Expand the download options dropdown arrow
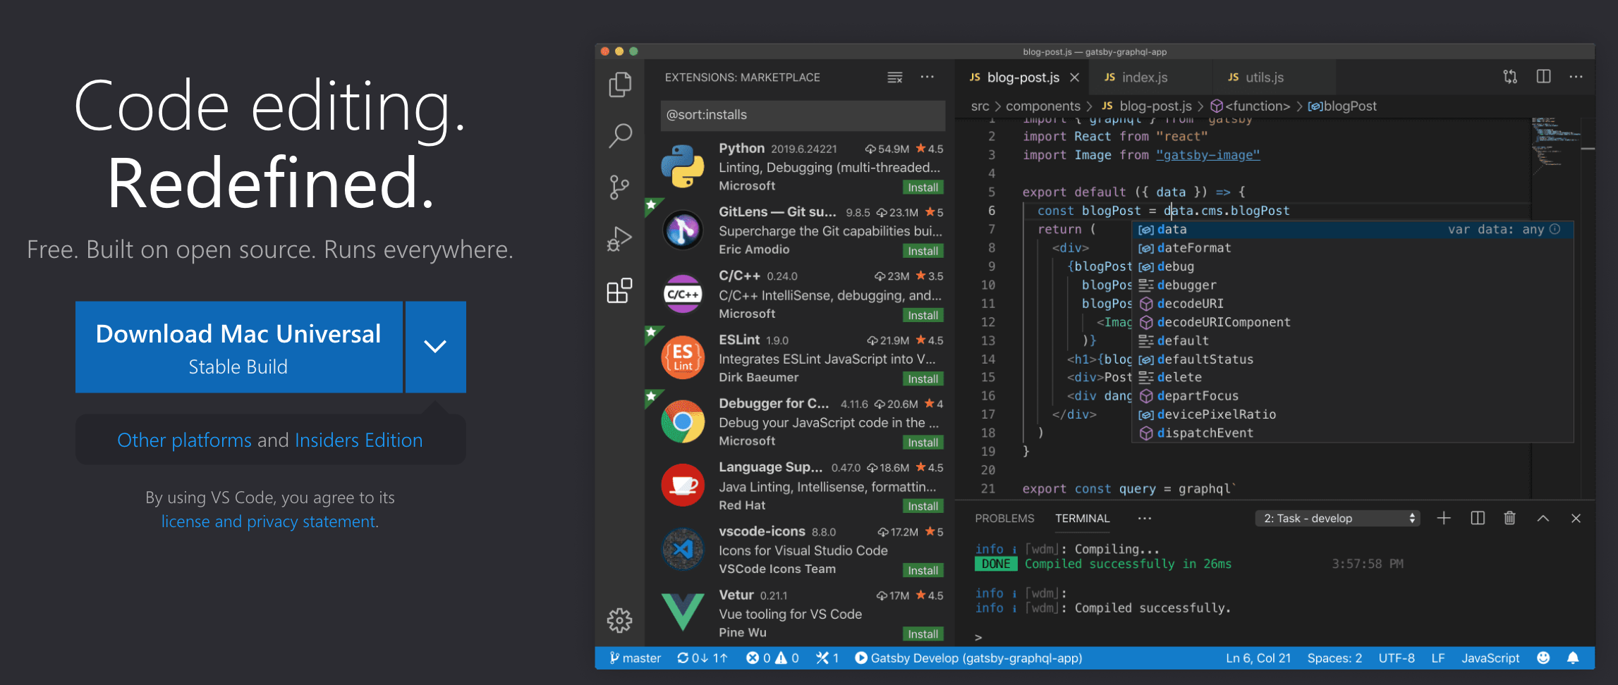This screenshot has width=1618, height=685. tap(435, 347)
